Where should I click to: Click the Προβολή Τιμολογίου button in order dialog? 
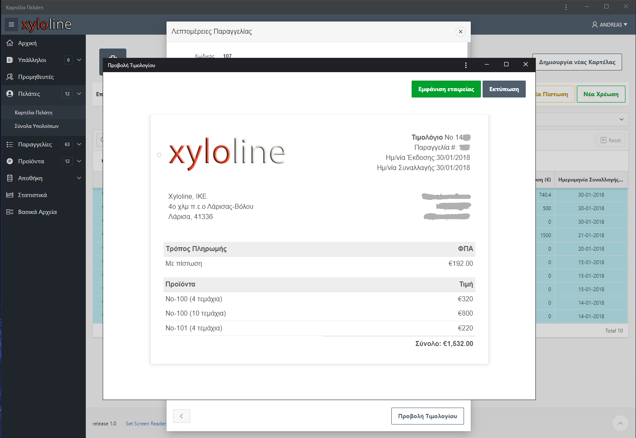click(427, 416)
